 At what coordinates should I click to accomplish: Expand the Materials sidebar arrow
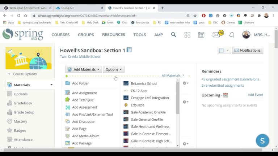click(x=51, y=85)
